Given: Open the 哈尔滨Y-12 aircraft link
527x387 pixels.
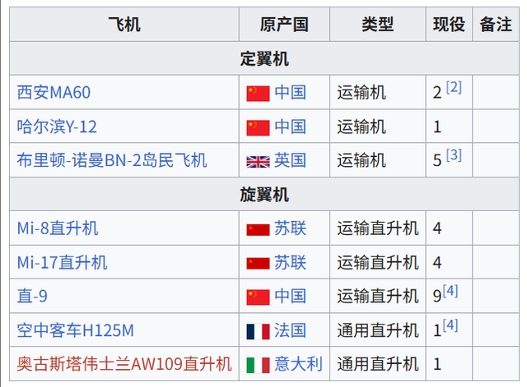Looking at the screenshot, I should coord(57,127).
